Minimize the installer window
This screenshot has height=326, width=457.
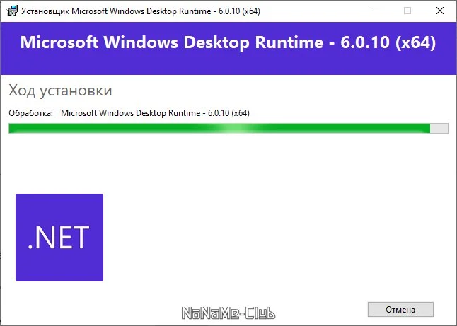[x=376, y=11]
